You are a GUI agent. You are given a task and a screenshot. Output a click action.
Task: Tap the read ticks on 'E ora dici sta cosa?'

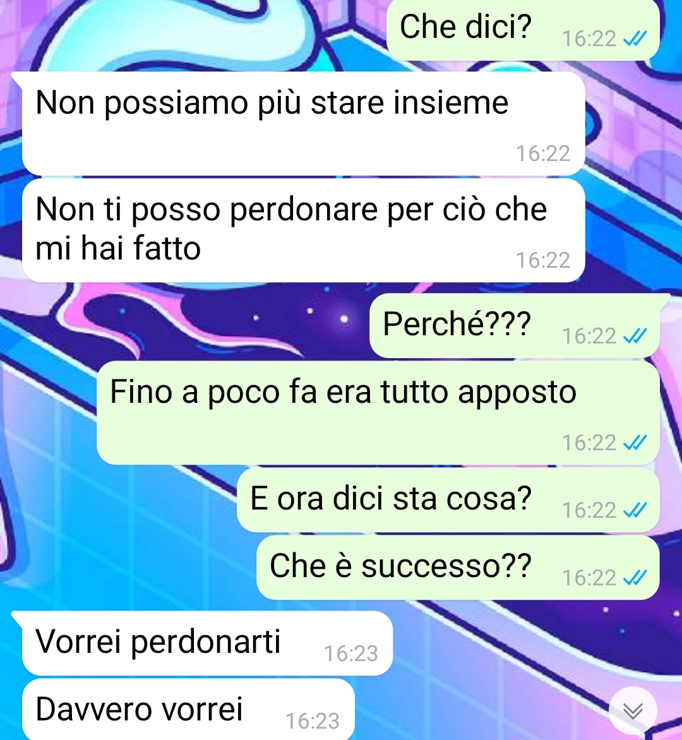tap(635, 510)
